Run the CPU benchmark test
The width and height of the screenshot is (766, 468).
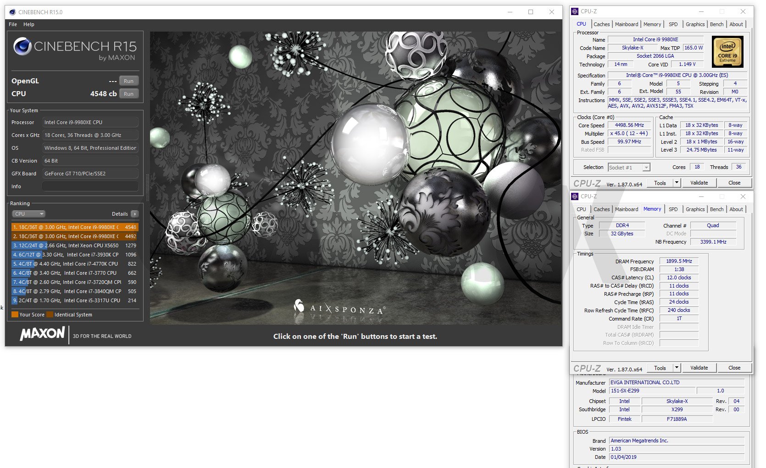pyautogui.click(x=128, y=94)
